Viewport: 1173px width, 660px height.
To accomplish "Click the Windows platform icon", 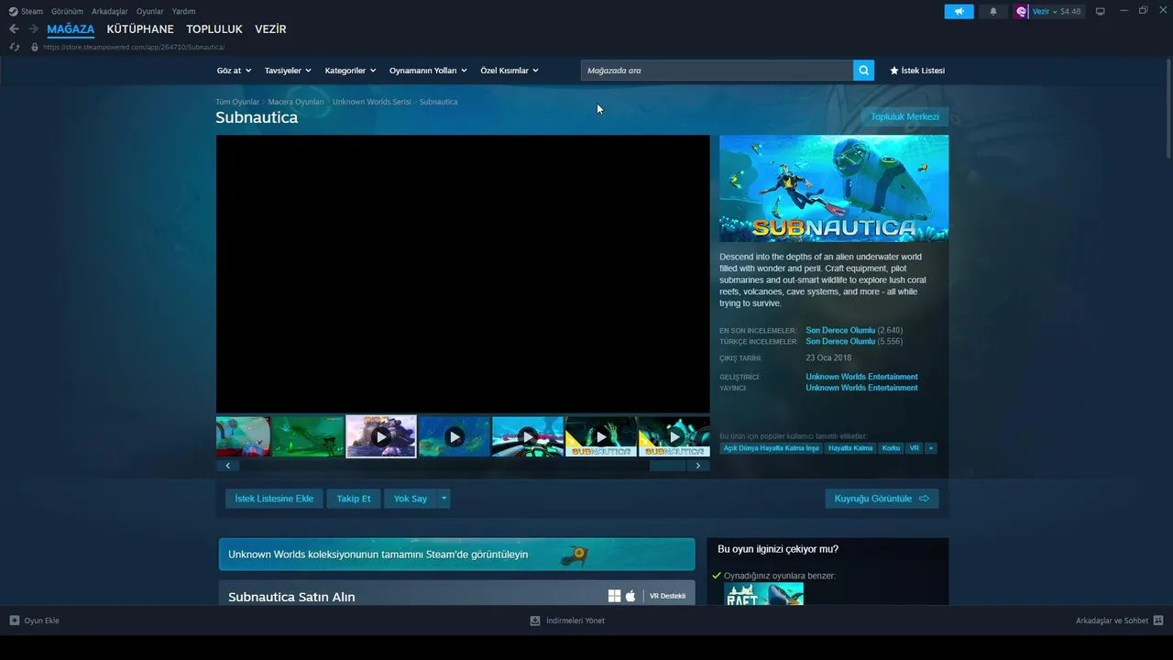I will 614,596.
